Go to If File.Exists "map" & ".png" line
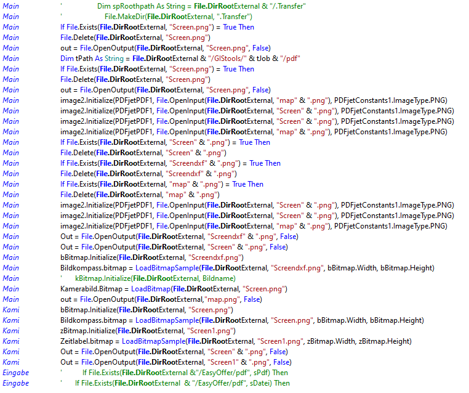The height and width of the screenshot is (393, 469). pyautogui.click(x=161, y=184)
